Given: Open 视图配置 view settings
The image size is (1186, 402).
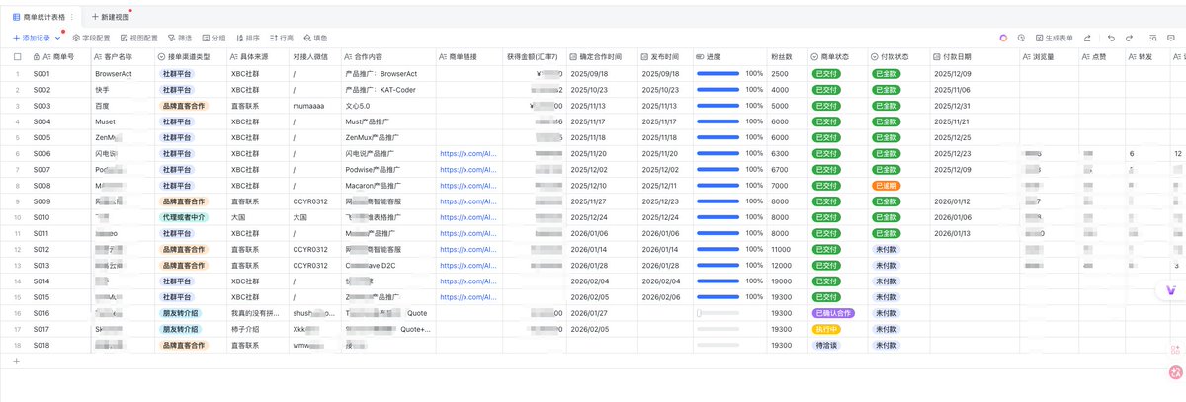Looking at the screenshot, I should 138,37.
